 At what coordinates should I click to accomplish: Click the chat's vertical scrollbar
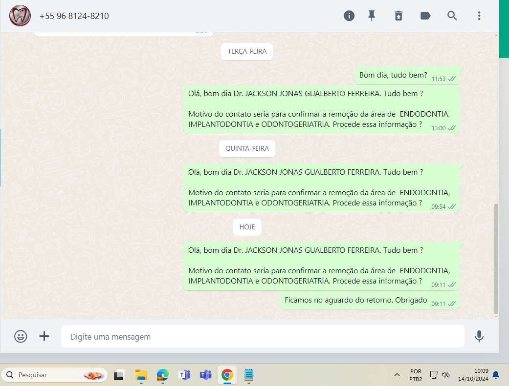click(x=496, y=259)
